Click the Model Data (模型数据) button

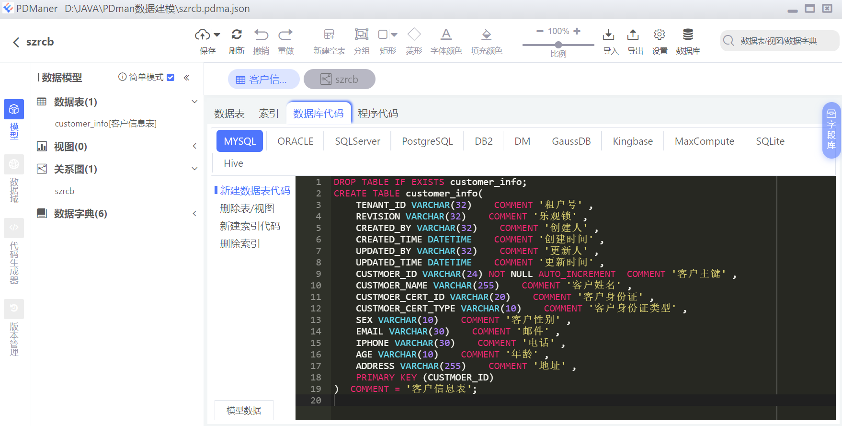[244, 410]
